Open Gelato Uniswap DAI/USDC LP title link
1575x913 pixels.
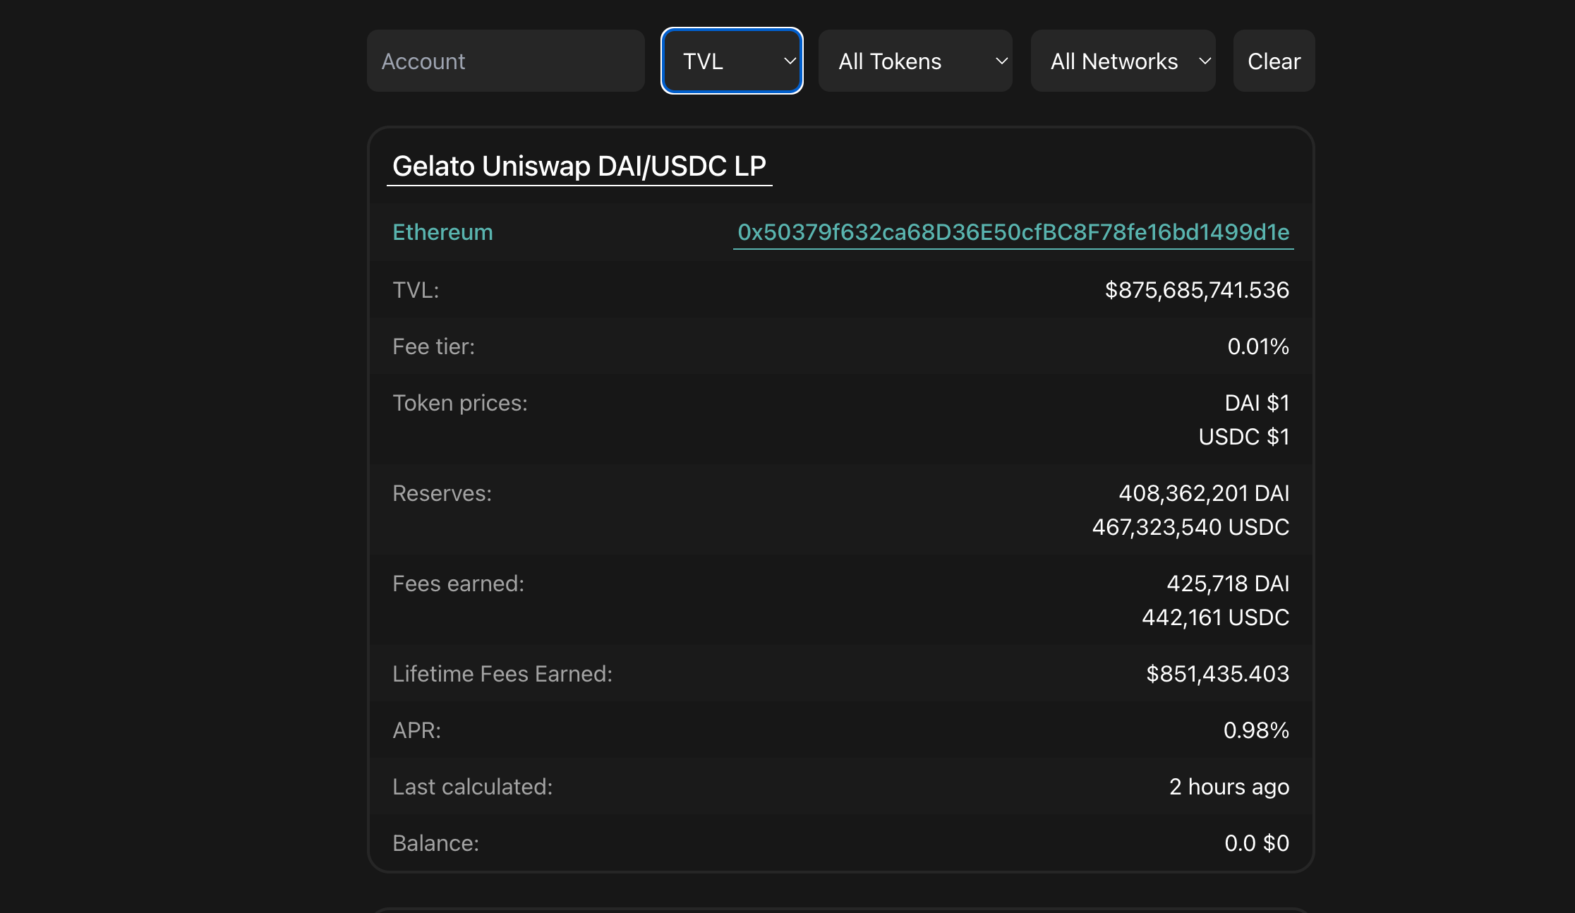point(579,167)
